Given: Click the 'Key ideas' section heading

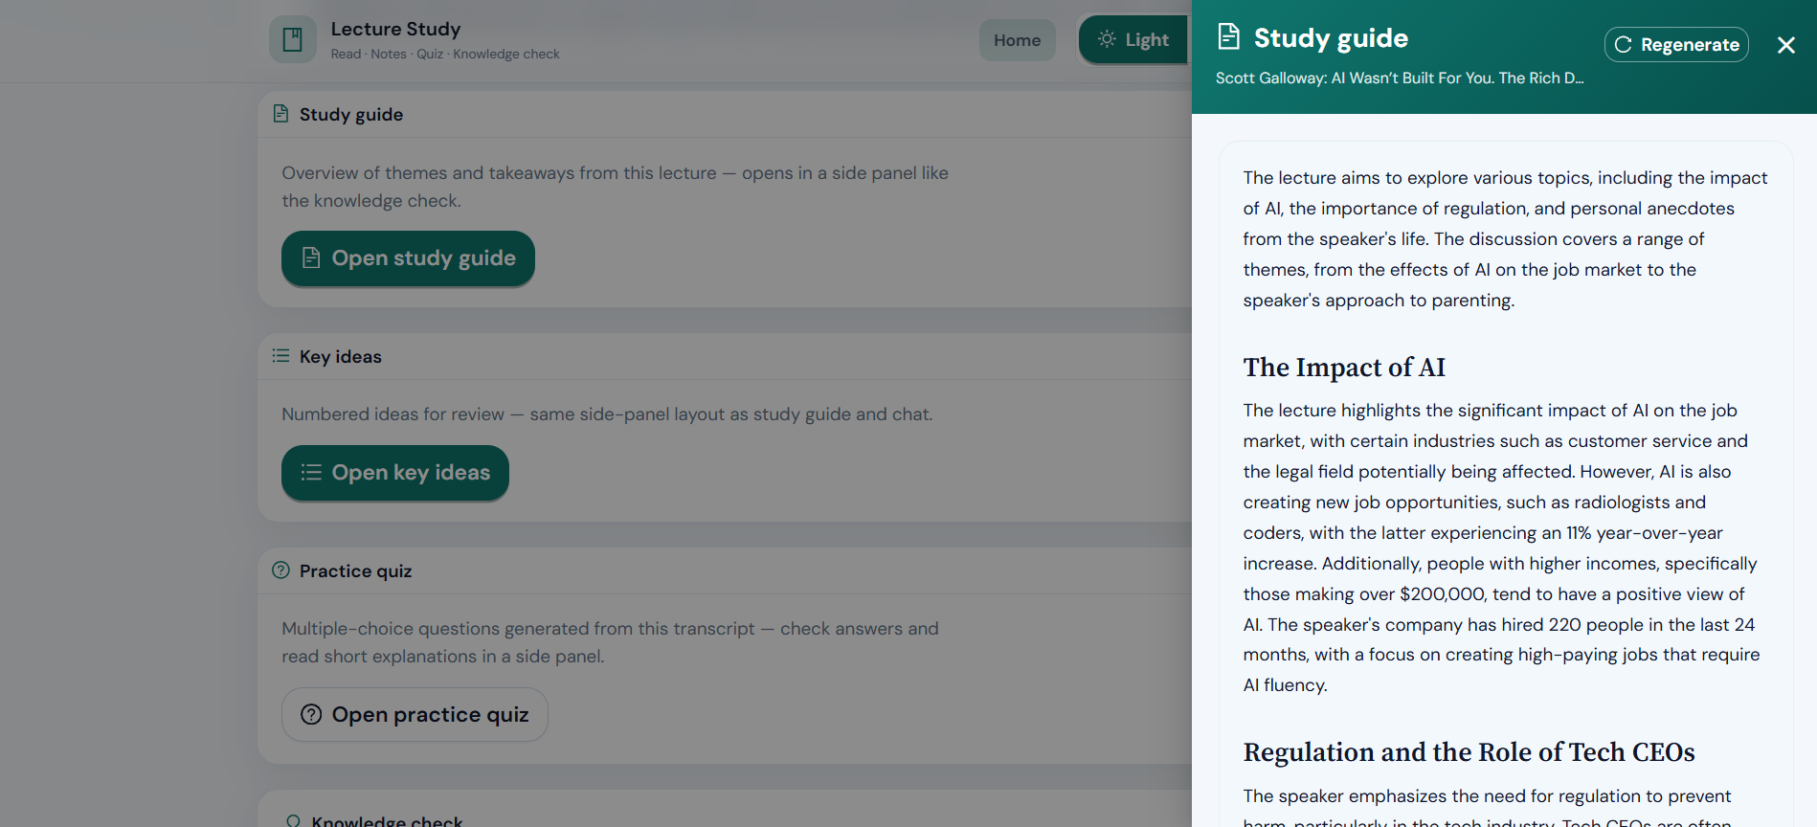Looking at the screenshot, I should [x=340, y=357].
